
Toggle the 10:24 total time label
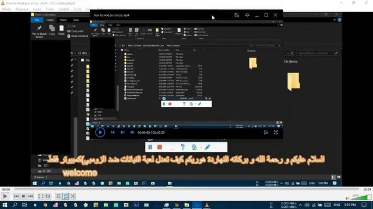pyautogui.click(x=367, y=189)
